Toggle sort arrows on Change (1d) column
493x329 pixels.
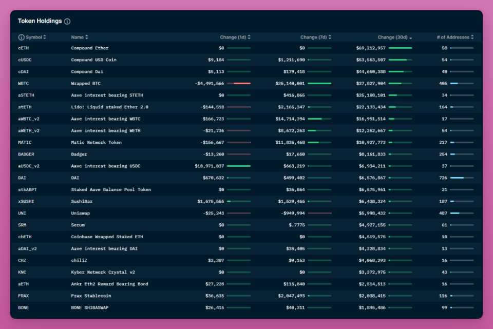[249, 37]
